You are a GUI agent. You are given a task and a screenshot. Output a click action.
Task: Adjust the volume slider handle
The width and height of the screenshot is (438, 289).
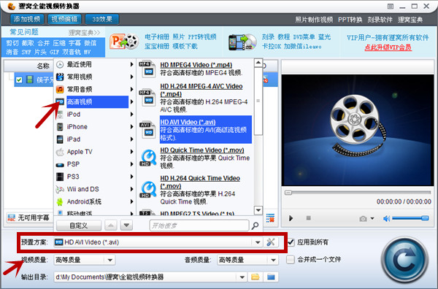tap(425, 218)
